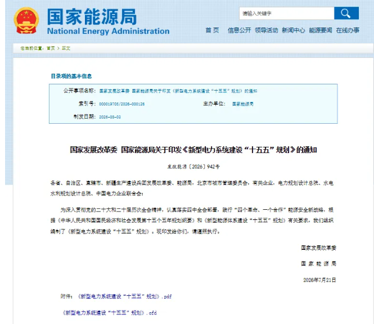Open the 首页 navigation menu item
Viewport: 374px width, 324px height.
[212, 30]
